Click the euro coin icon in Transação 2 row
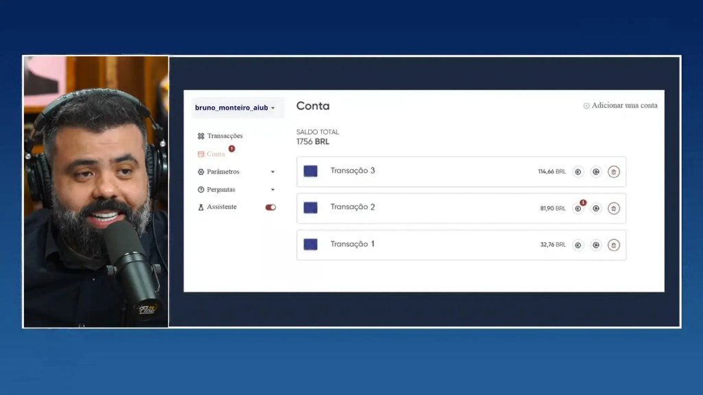The height and width of the screenshot is (395, 703). [578, 208]
